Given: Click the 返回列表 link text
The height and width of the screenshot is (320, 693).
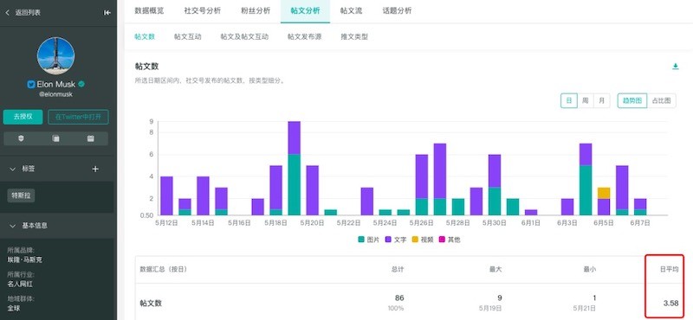Looking at the screenshot, I should coord(28,13).
